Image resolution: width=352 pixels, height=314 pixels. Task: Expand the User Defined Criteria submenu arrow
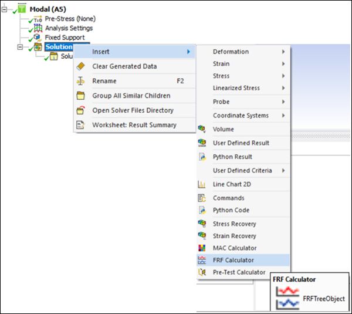pyautogui.click(x=283, y=170)
